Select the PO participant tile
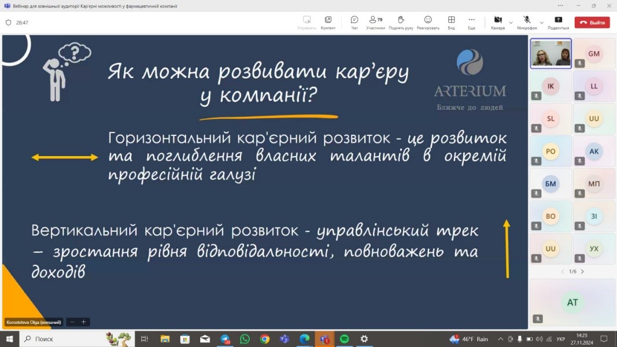Viewport: 617px width, 347px height. [x=551, y=151]
